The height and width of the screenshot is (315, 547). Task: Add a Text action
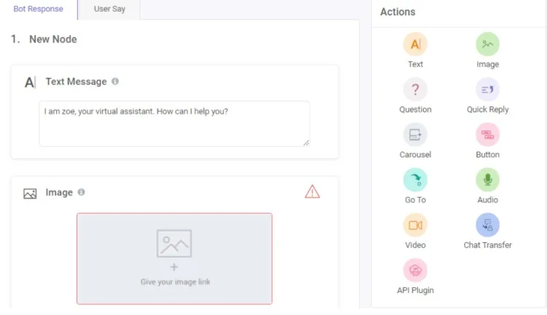tap(415, 45)
